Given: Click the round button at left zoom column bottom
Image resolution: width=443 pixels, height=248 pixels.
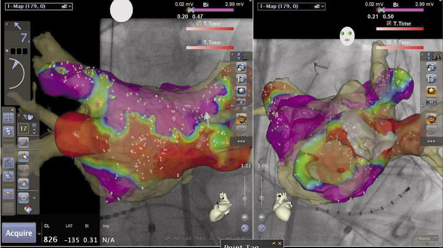Looking at the screenshot, I should (245, 228).
